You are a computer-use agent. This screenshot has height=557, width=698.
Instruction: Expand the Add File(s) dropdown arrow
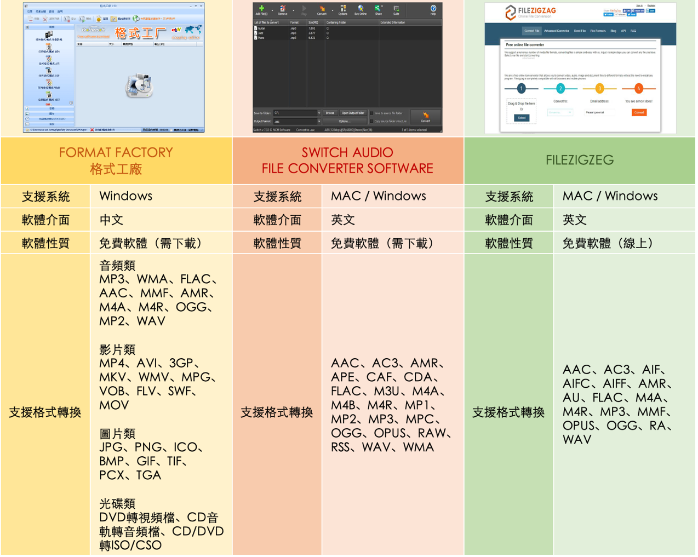click(x=272, y=10)
